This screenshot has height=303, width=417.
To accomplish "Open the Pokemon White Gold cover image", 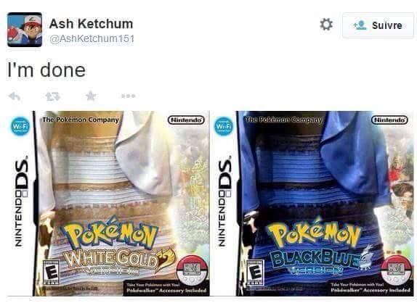I will [x=108, y=204].
